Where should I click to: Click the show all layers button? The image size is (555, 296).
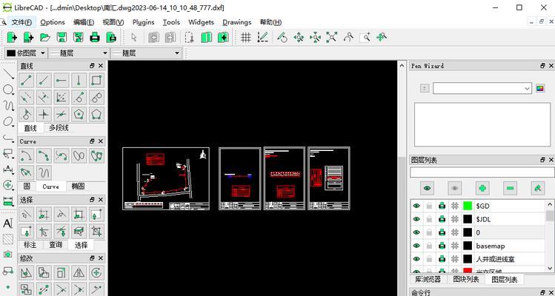coord(428,188)
